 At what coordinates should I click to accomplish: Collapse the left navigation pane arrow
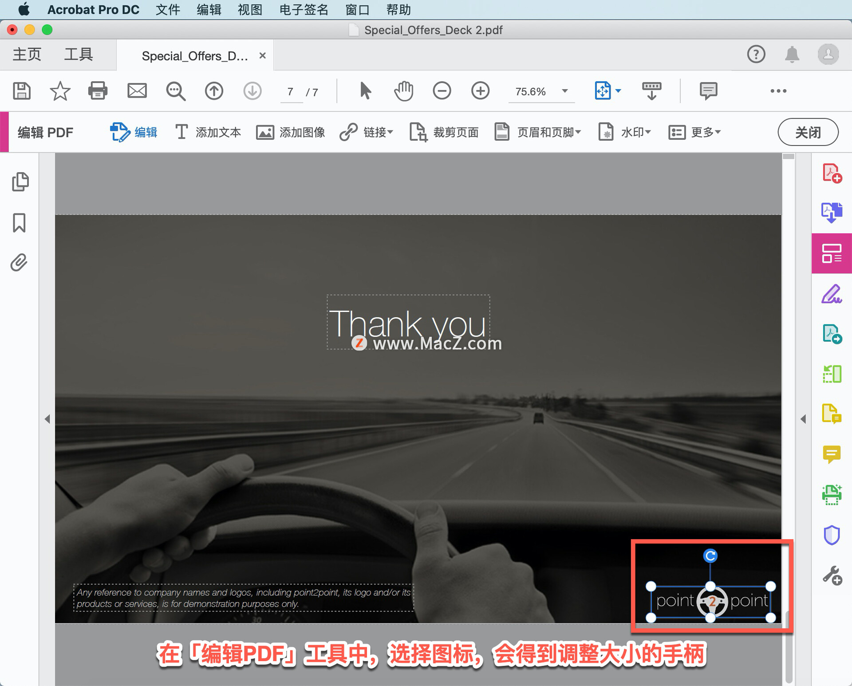coord(47,419)
